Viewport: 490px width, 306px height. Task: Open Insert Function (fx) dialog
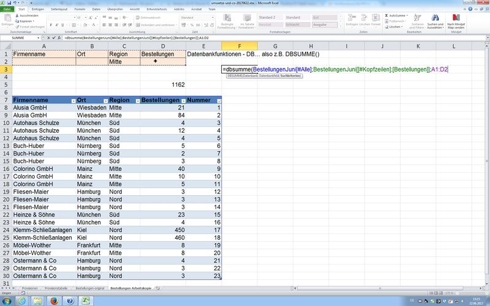tap(59, 37)
